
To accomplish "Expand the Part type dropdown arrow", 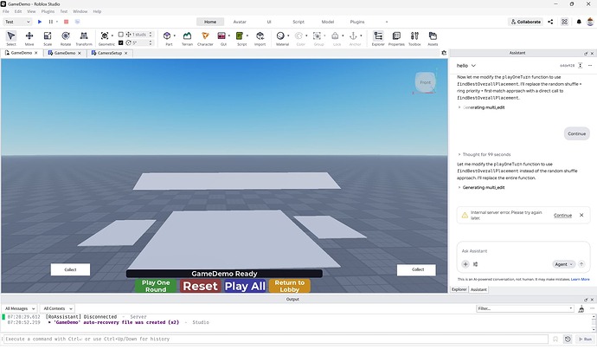I will tap(175, 36).
